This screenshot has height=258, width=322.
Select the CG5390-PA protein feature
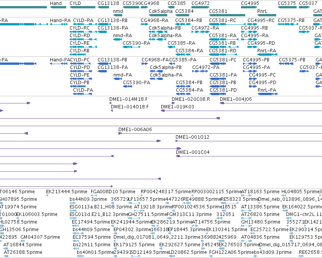pyautogui.click(x=127, y=86)
